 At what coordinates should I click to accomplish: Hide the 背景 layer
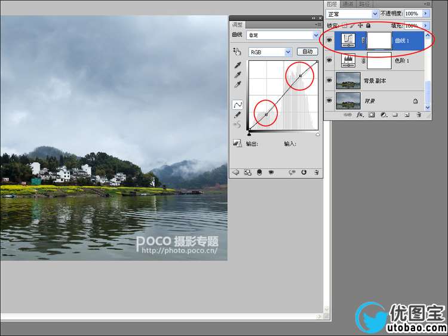329,100
